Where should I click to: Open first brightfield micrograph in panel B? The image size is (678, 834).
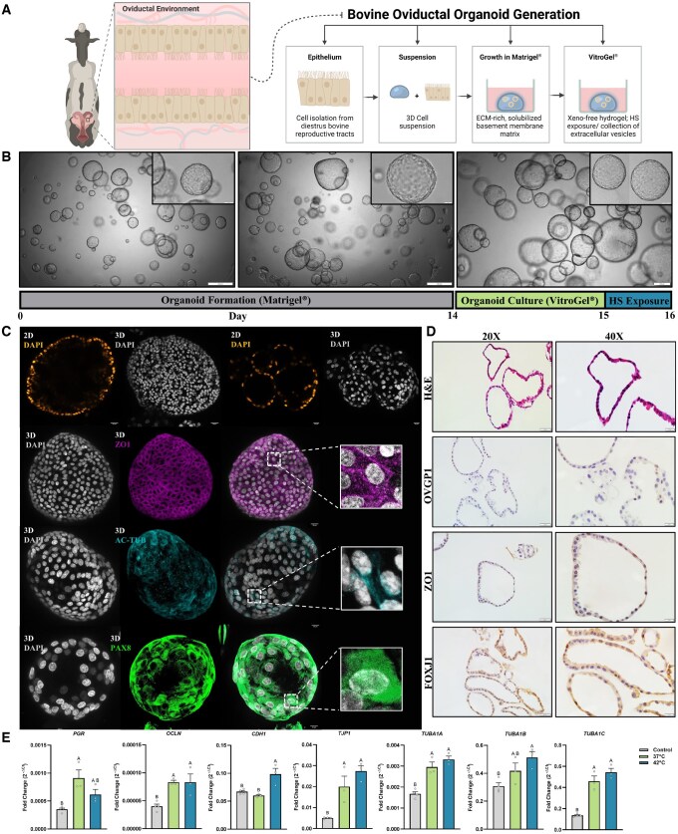click(x=127, y=219)
